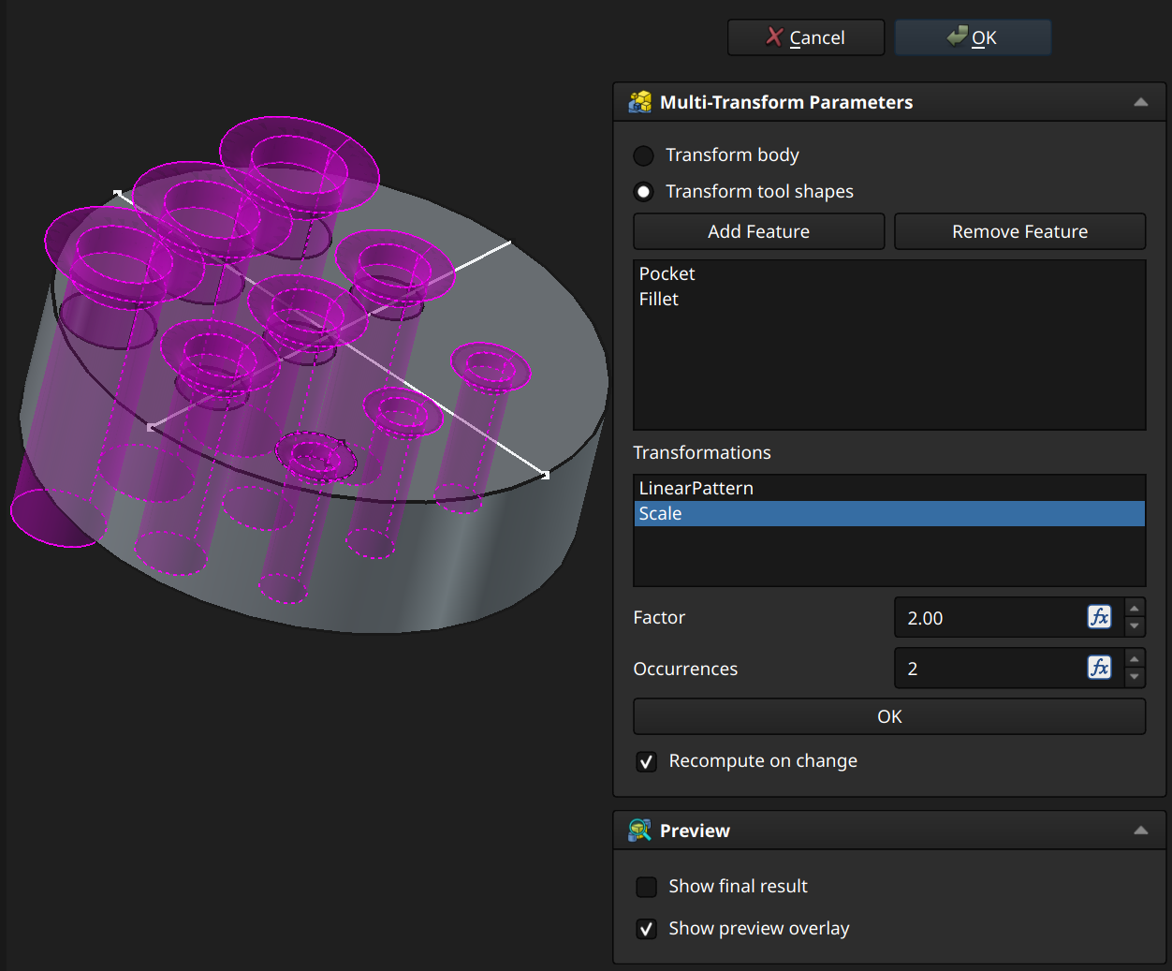This screenshot has width=1172, height=971.
Task: Click the Multi-Transform Parameters panel icon
Action: tap(640, 102)
